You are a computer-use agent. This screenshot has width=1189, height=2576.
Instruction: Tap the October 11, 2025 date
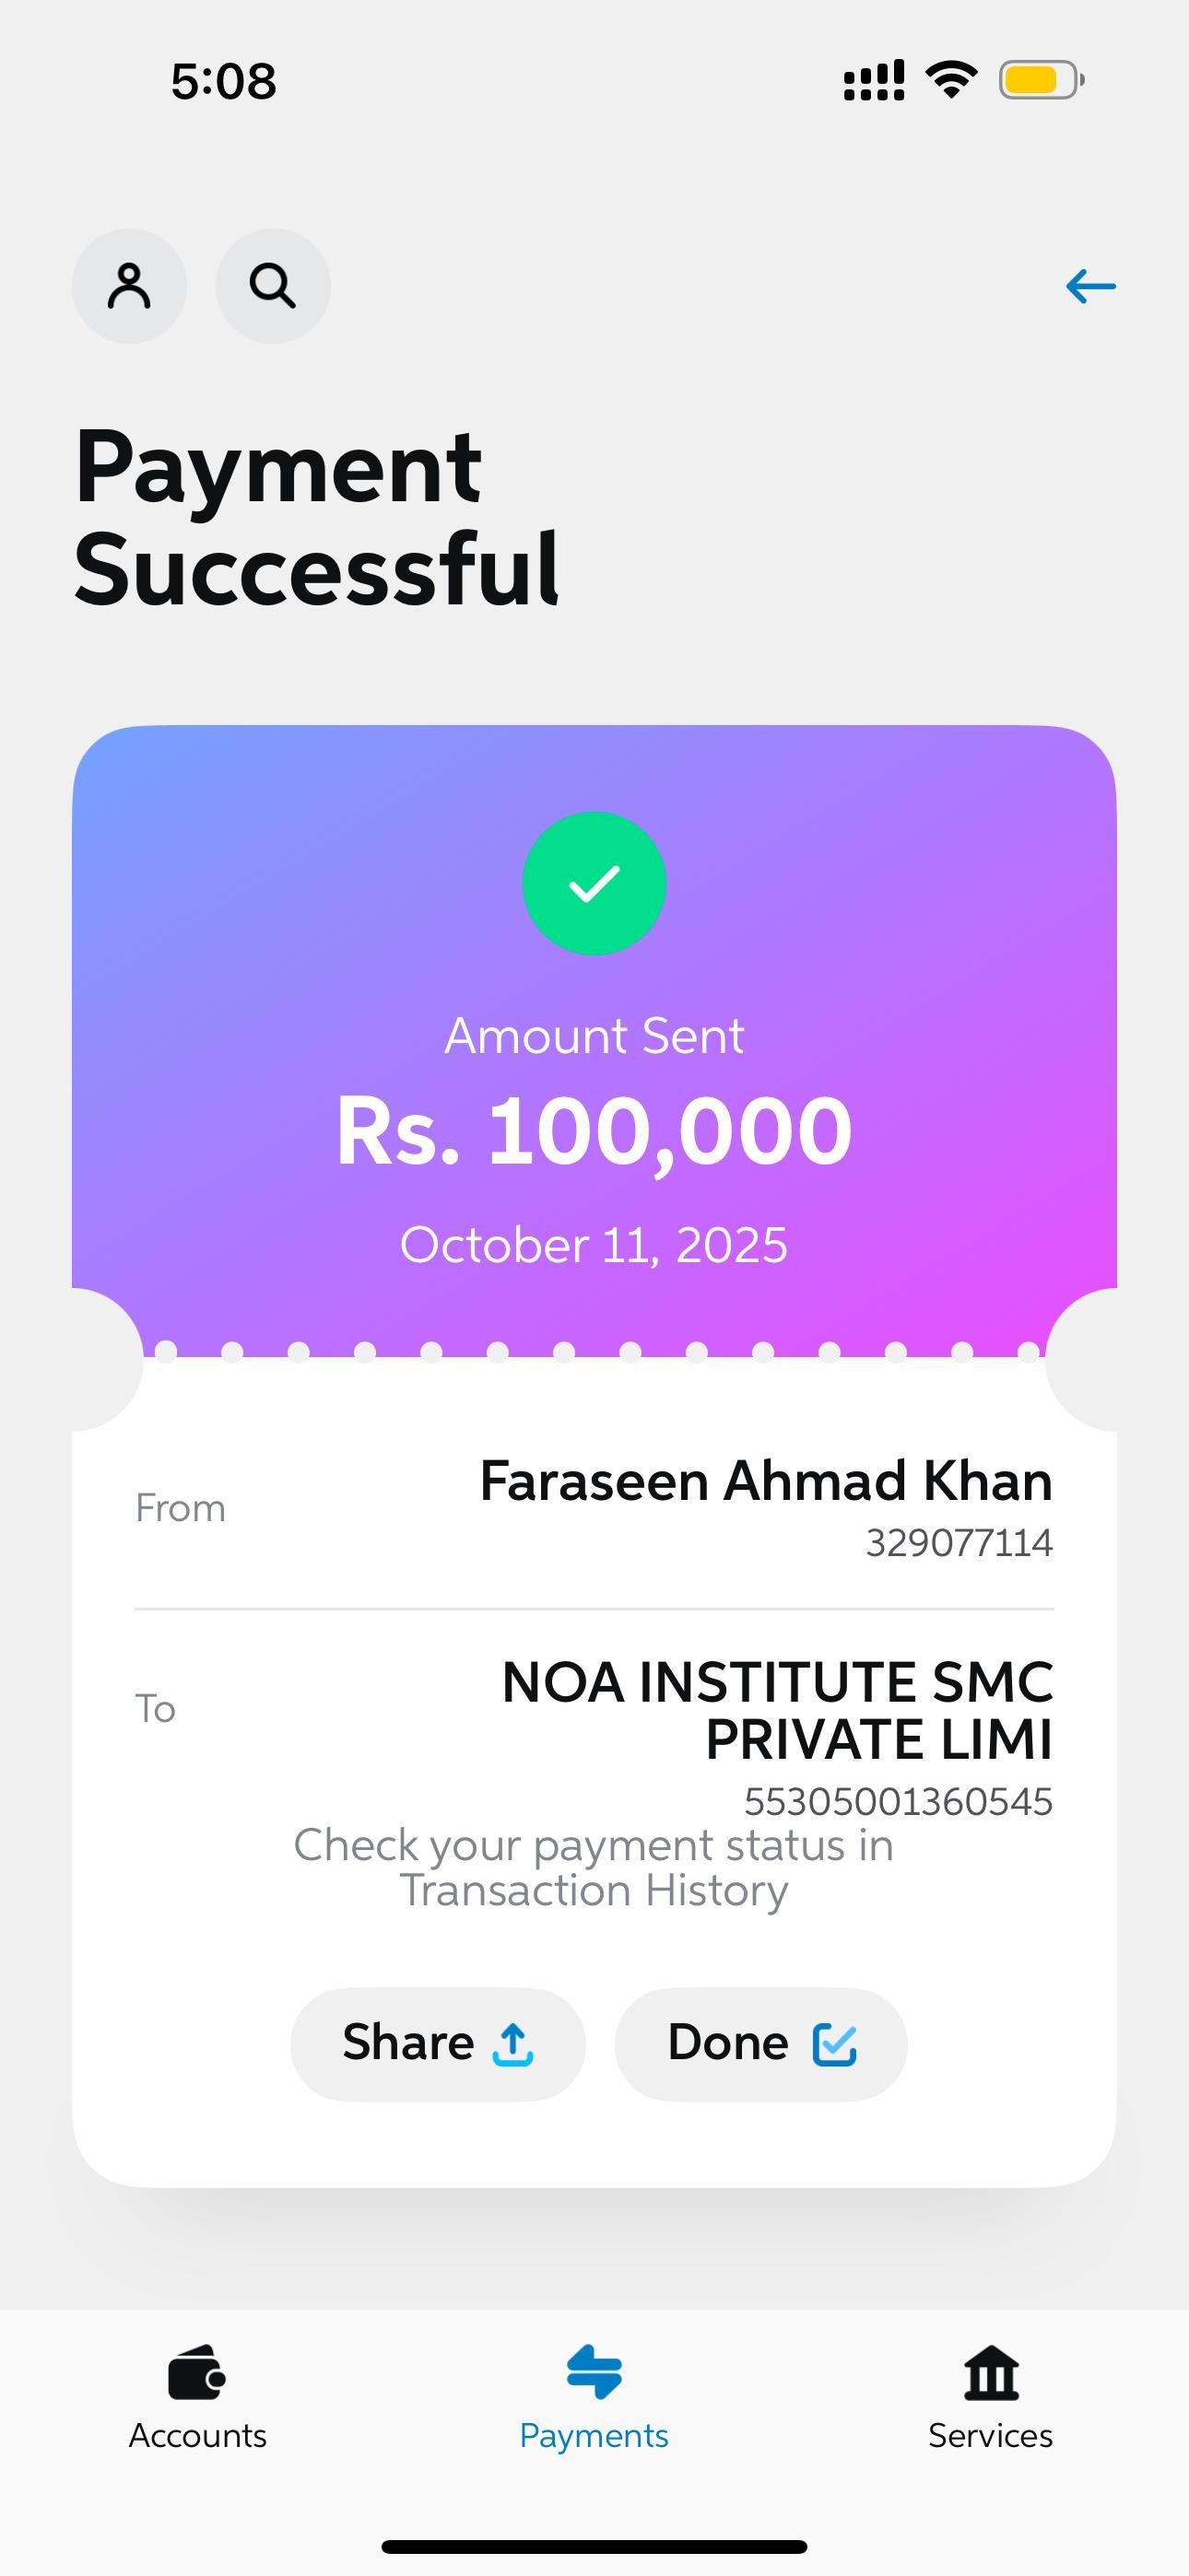pos(594,1245)
